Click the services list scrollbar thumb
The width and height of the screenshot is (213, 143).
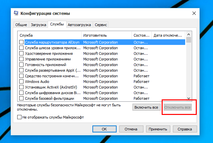click(188, 40)
